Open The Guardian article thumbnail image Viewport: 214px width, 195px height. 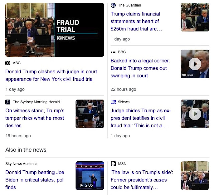(195, 17)
